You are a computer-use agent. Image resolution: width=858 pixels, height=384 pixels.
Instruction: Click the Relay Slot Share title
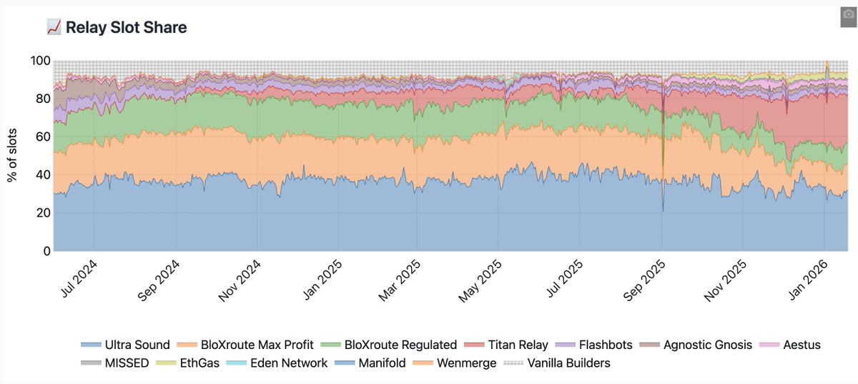(127, 27)
